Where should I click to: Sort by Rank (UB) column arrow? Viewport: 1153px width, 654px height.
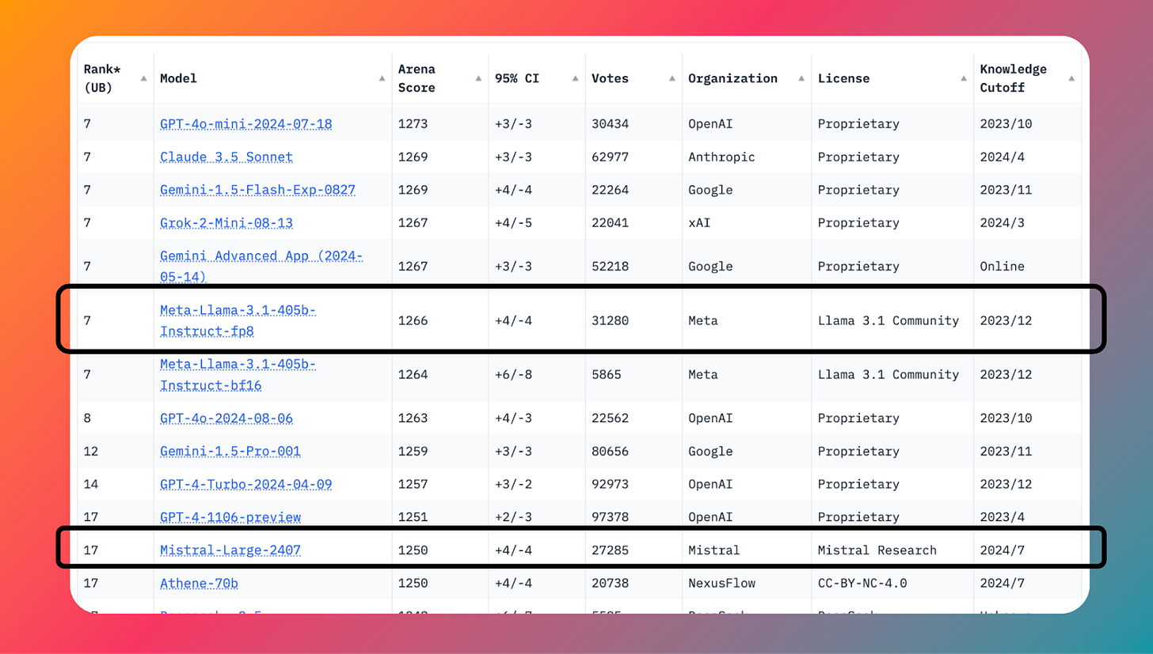click(x=143, y=78)
